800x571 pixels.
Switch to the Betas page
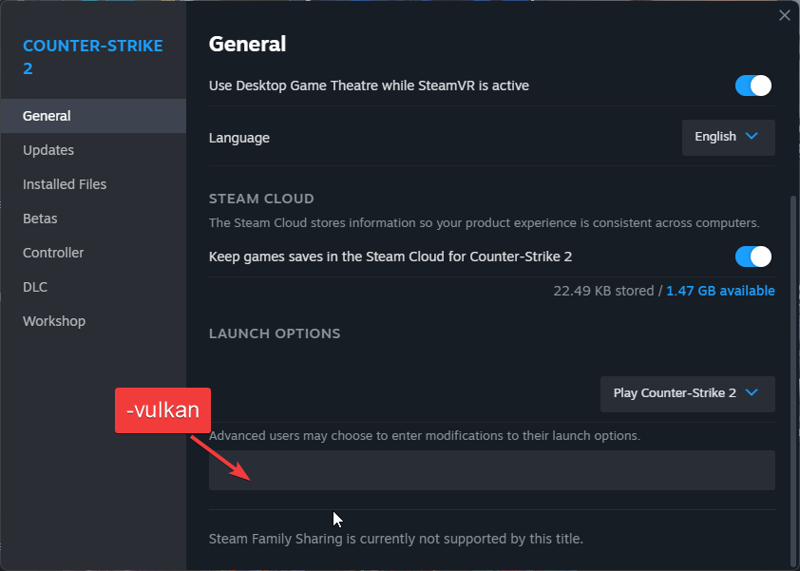tap(40, 219)
